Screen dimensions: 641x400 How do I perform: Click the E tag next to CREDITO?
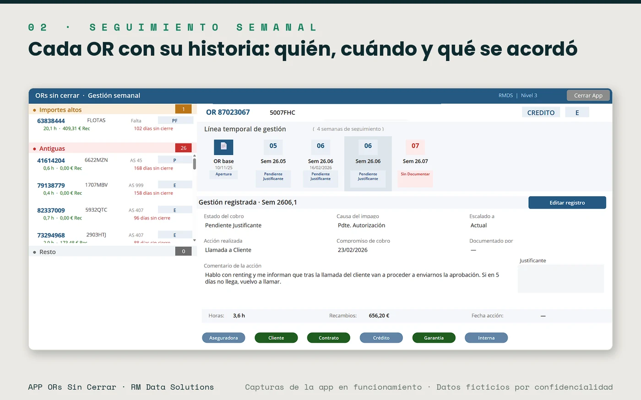[577, 112]
